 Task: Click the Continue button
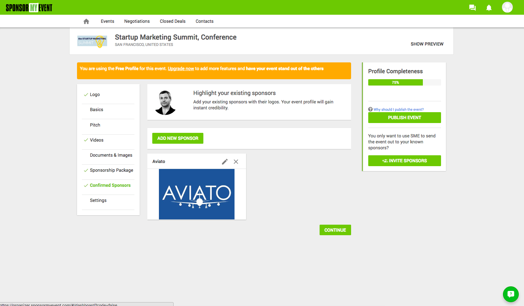(x=335, y=230)
